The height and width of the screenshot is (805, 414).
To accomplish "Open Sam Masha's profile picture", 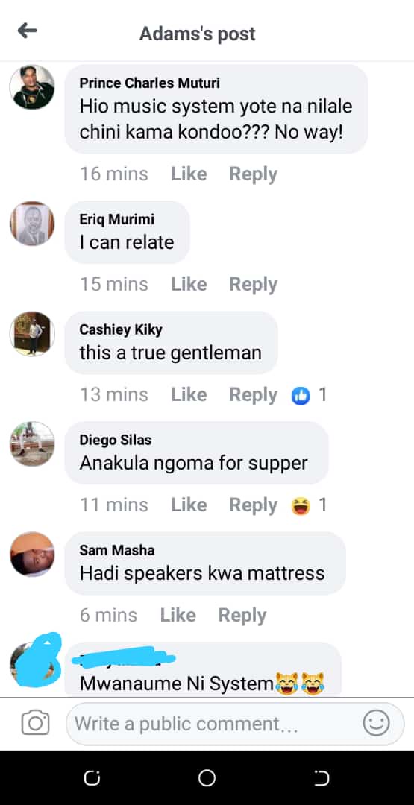I will coord(32,555).
